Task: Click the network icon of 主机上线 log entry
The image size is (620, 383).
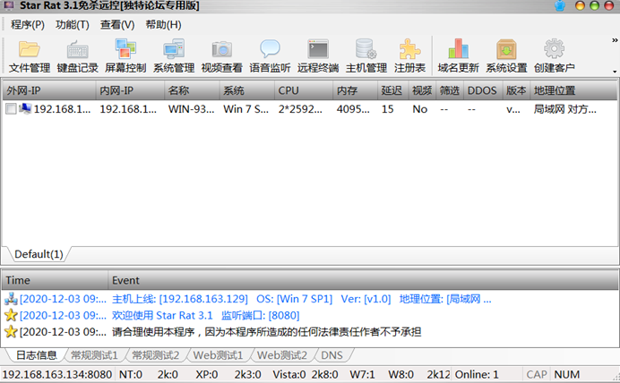Action: tap(11, 299)
